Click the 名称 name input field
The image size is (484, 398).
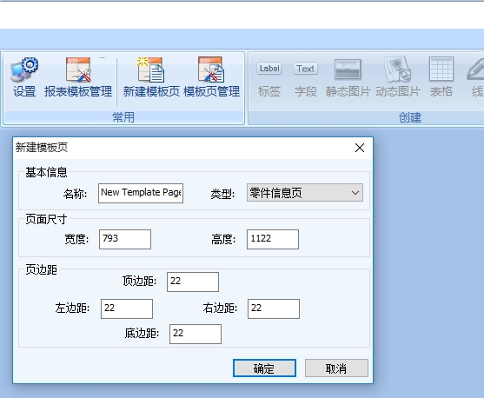click(x=141, y=193)
